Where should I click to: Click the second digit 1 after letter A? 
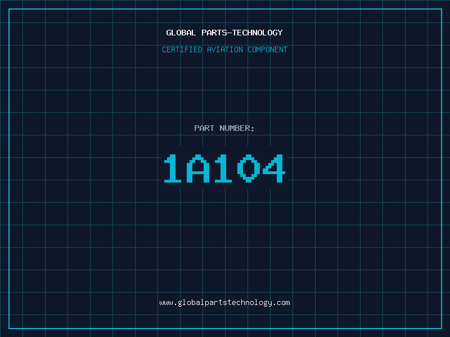[224, 169]
